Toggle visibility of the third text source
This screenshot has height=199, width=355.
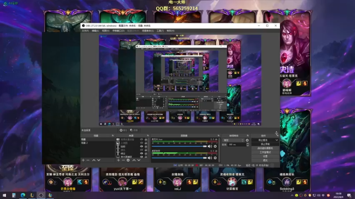click(142, 146)
